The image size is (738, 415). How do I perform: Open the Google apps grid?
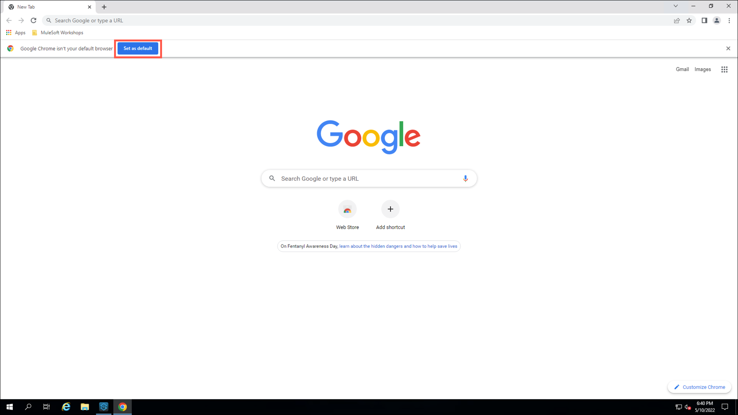(x=724, y=69)
